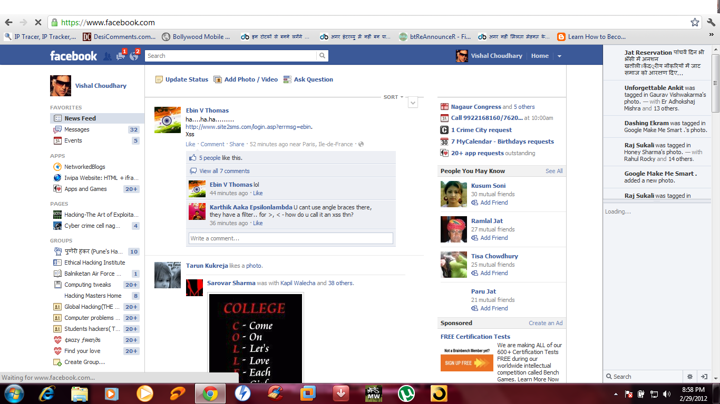Like Ebin V Thomas's post
720x404 pixels.
pyautogui.click(x=190, y=144)
